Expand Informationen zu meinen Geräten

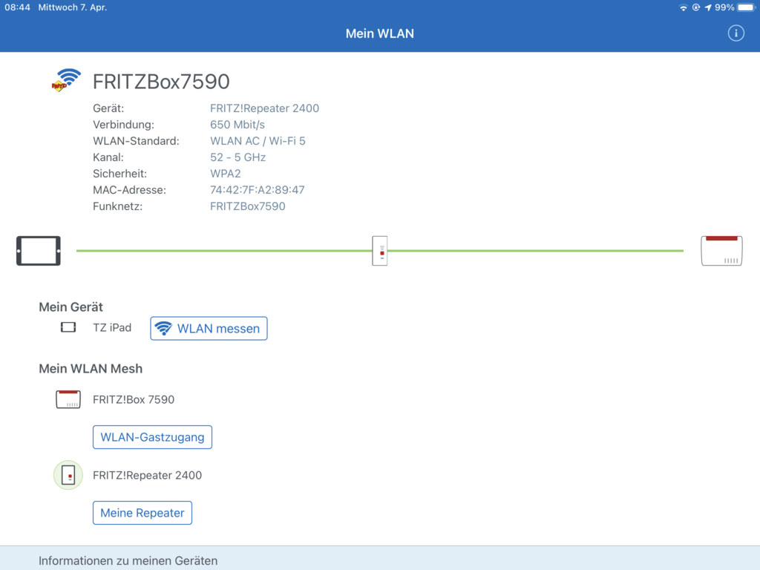pos(380,558)
